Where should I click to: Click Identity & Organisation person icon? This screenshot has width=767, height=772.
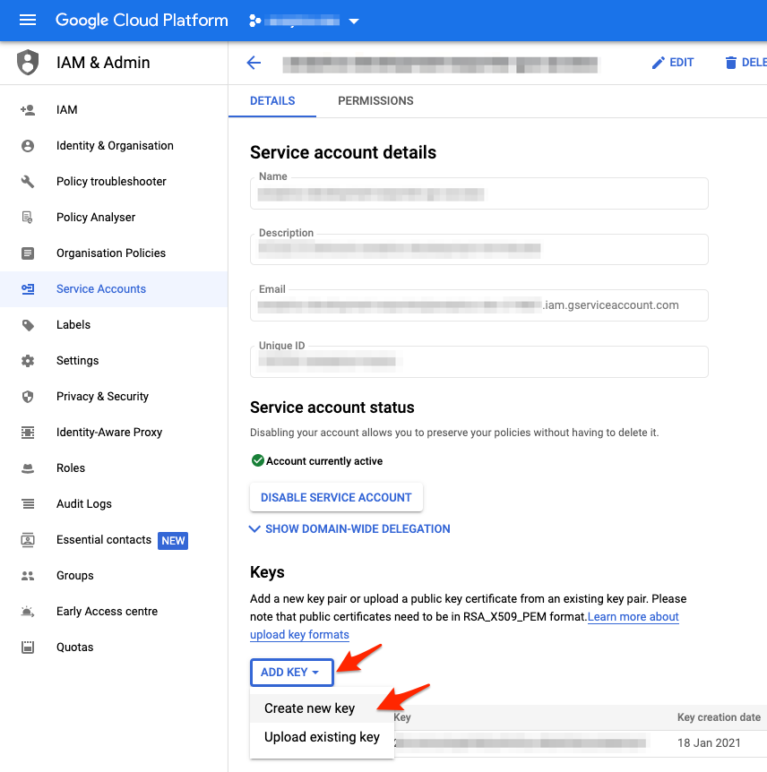(x=28, y=146)
